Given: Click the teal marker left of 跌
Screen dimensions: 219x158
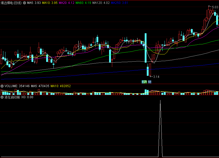Looking at the screenshot, I should tap(143, 82).
